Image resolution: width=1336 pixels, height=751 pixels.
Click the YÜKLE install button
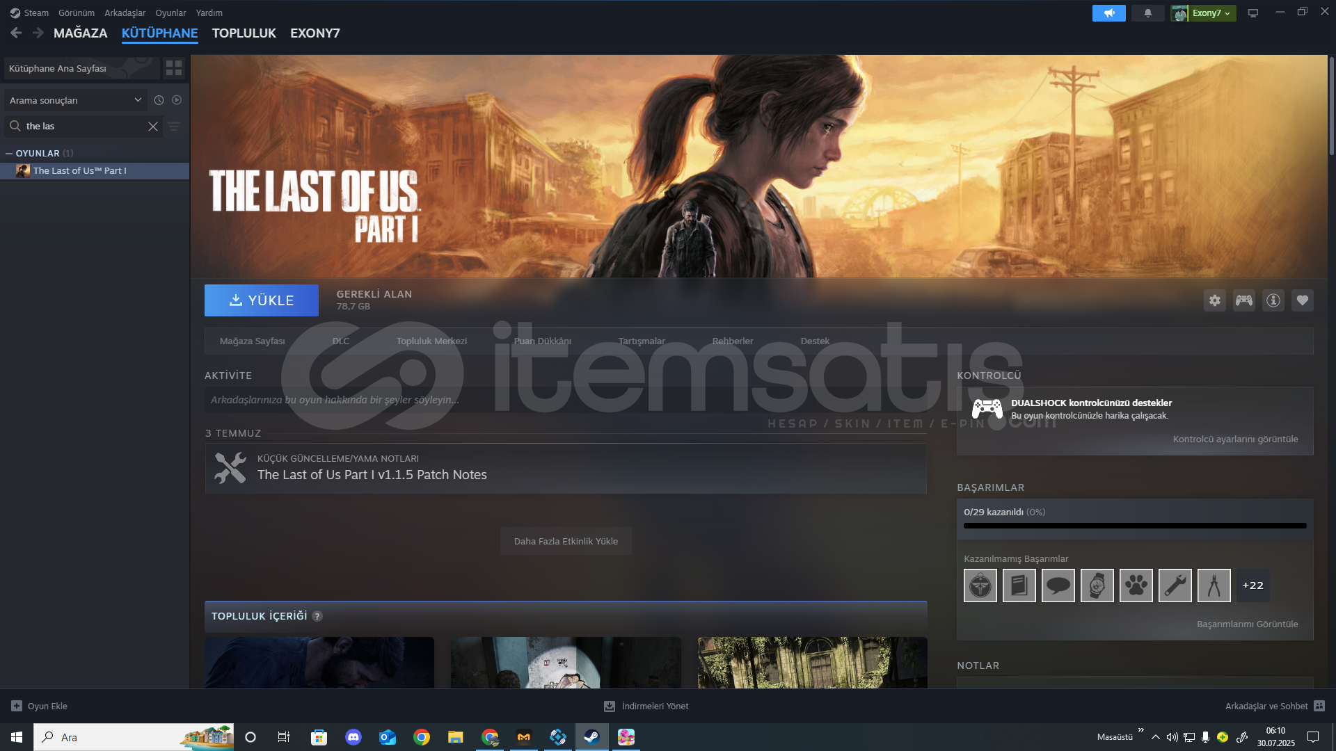[262, 300]
